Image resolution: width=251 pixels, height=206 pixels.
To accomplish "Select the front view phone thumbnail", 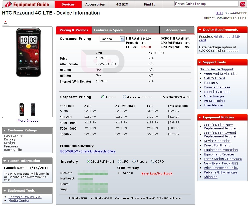I will click(22, 109).
